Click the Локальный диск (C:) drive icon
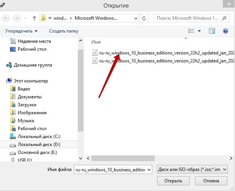 point(13,136)
